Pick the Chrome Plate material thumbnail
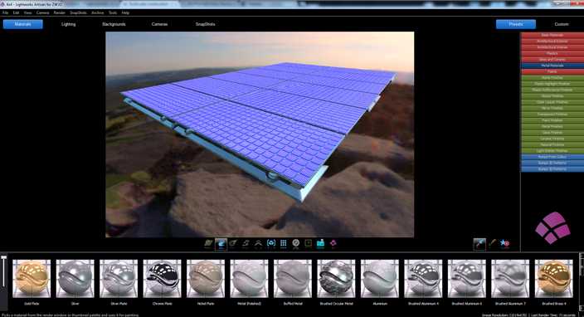584x317 pixels. 162,279
